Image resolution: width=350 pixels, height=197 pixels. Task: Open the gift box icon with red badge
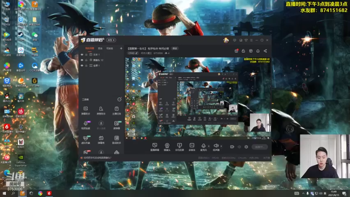click(x=236, y=51)
